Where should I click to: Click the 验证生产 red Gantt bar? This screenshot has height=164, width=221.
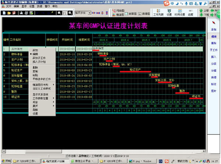pos(136,72)
